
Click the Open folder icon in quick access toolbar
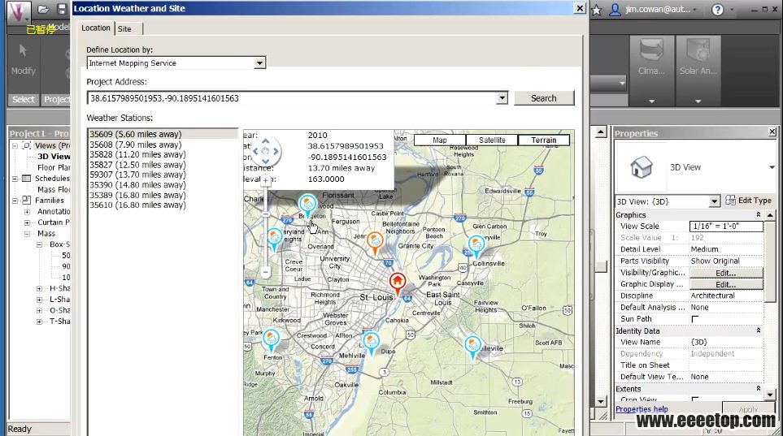pos(43,10)
